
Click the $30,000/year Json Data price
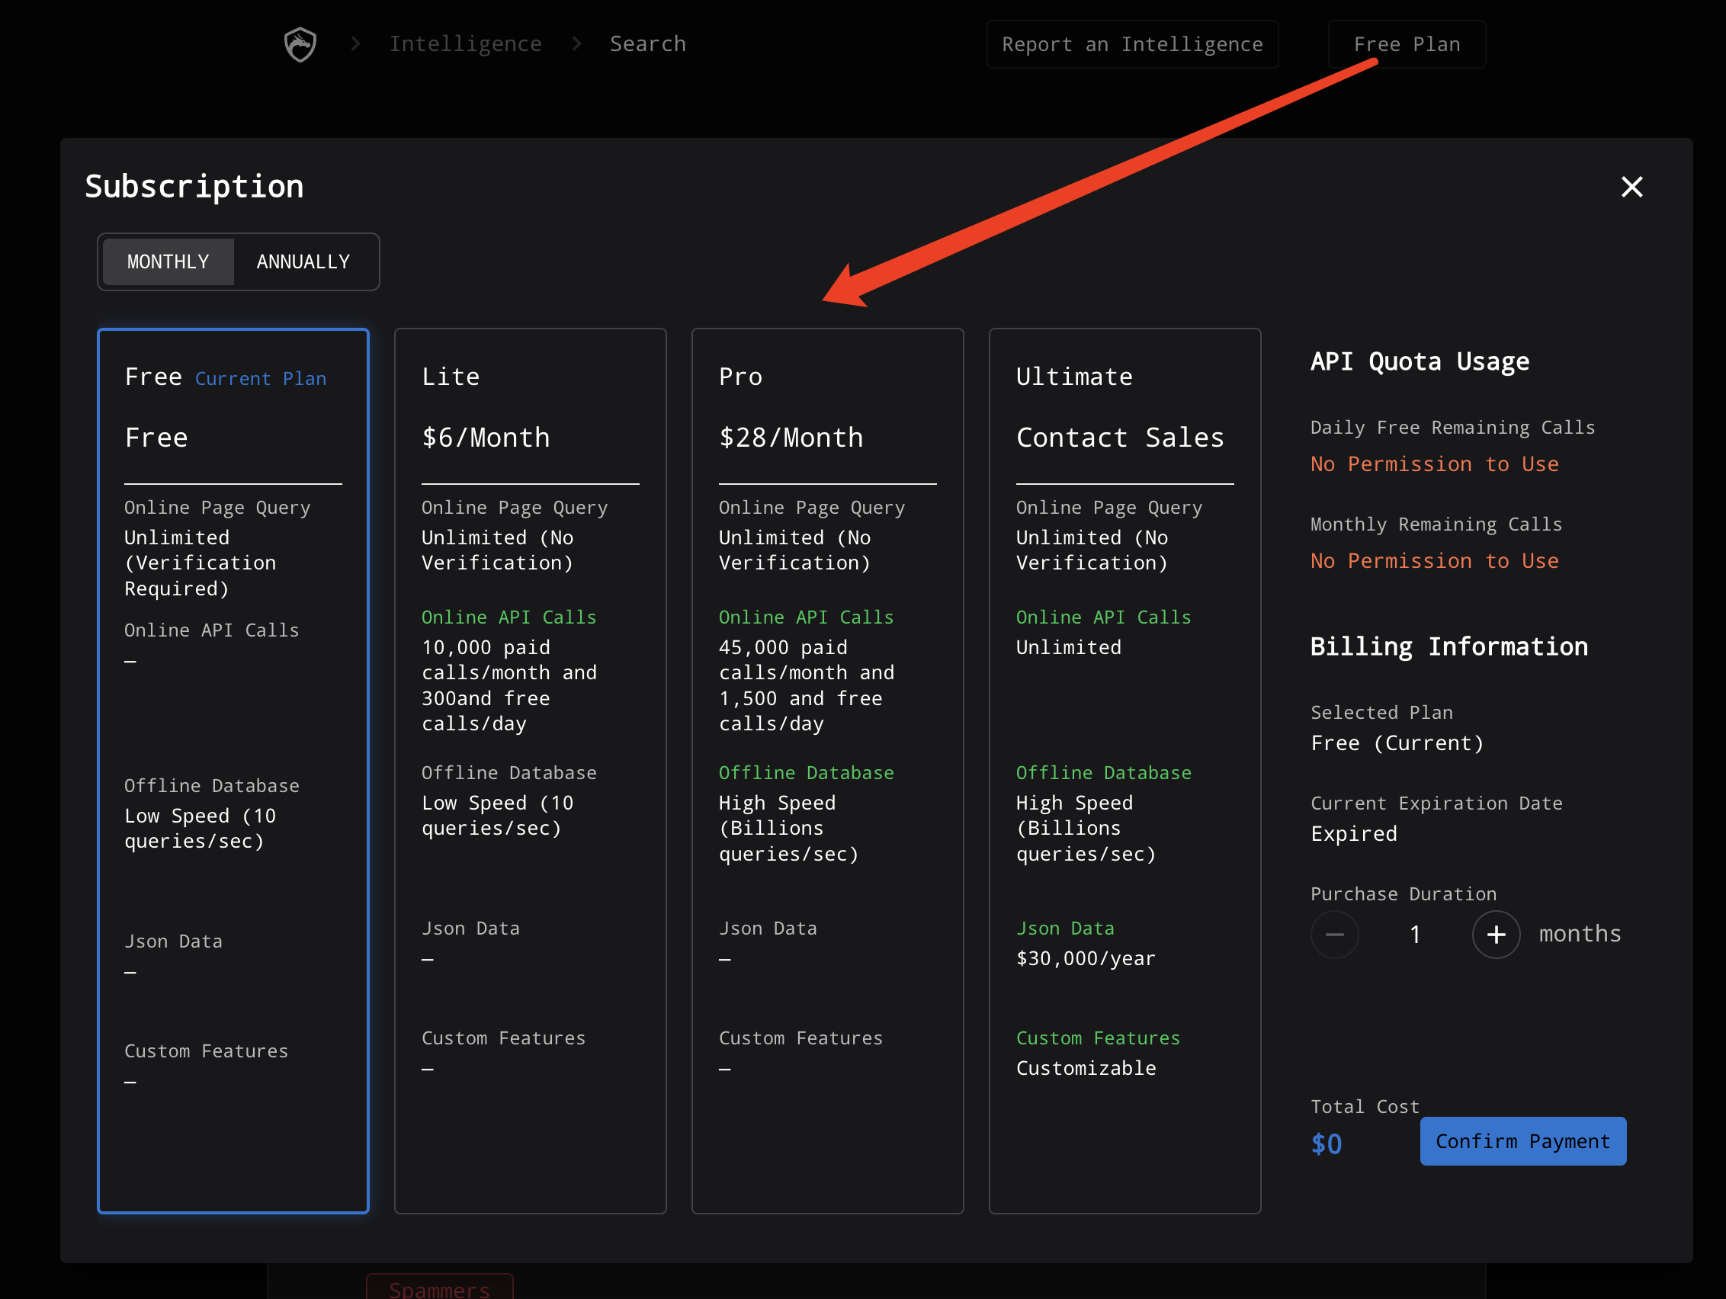pyautogui.click(x=1086, y=958)
